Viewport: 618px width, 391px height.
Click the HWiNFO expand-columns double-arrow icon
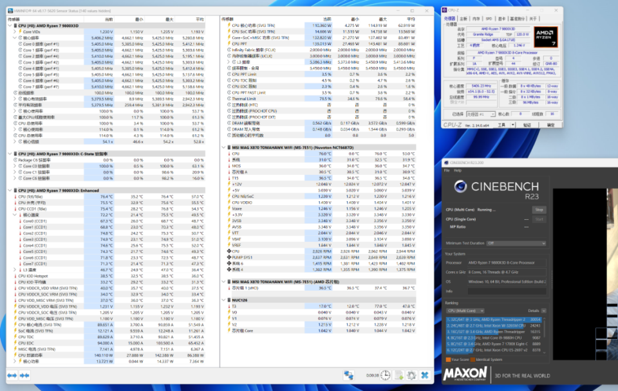click(x=12, y=376)
